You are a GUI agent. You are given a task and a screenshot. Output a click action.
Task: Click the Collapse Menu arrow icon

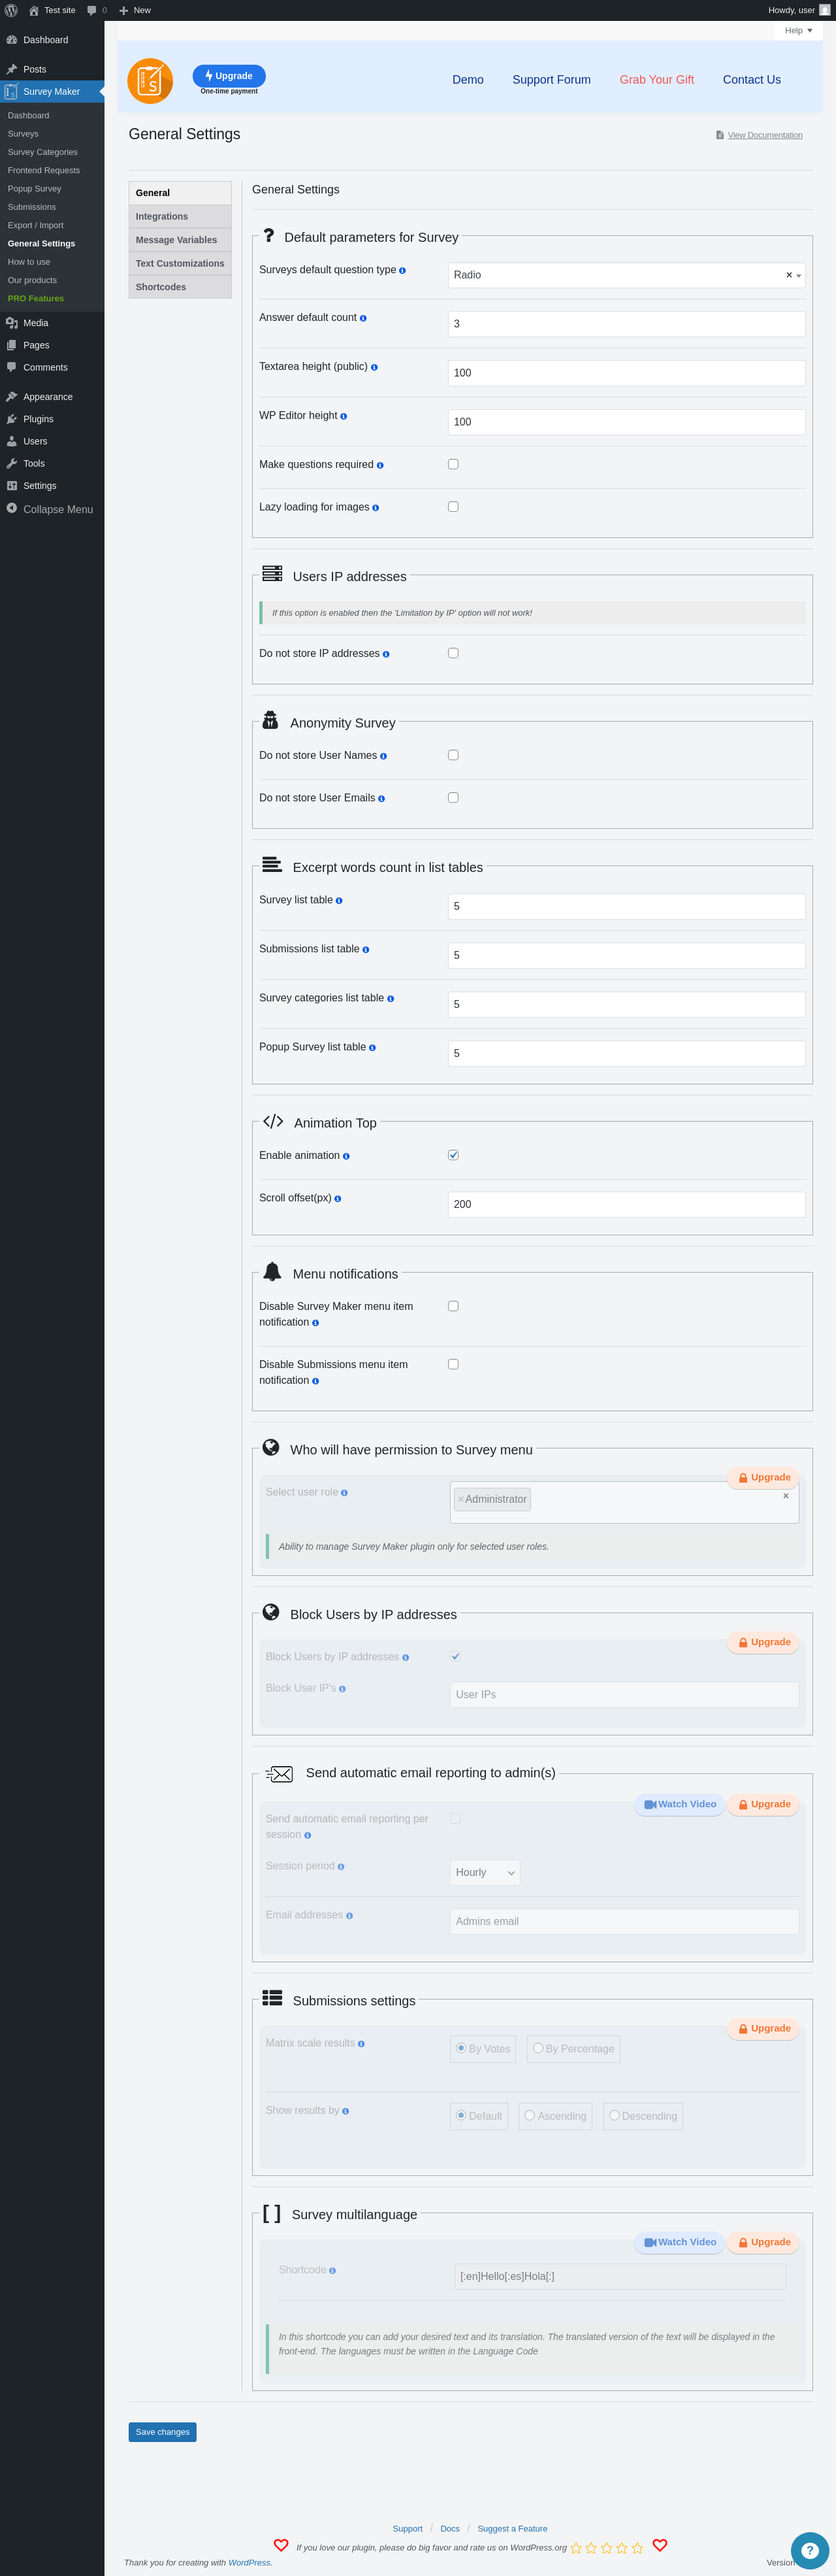tap(12, 508)
